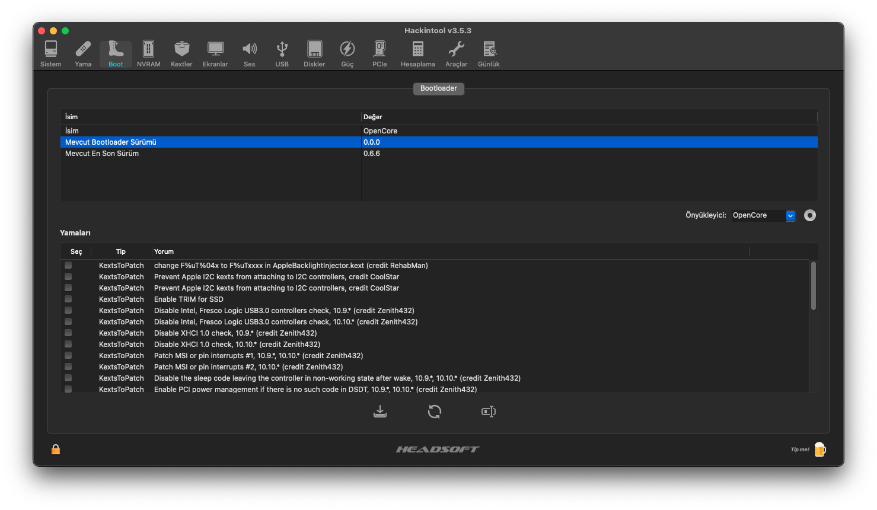Check Fresco Logic USB3.0 10.10.* patch checkbox
877x510 pixels.
click(x=68, y=321)
